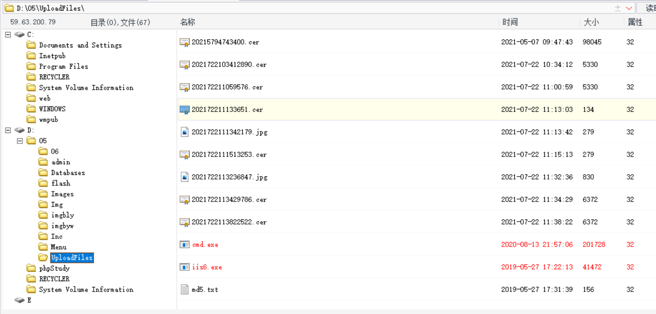The image size is (656, 314).
Task: Select the file name iis6.exe
Action: (207, 267)
